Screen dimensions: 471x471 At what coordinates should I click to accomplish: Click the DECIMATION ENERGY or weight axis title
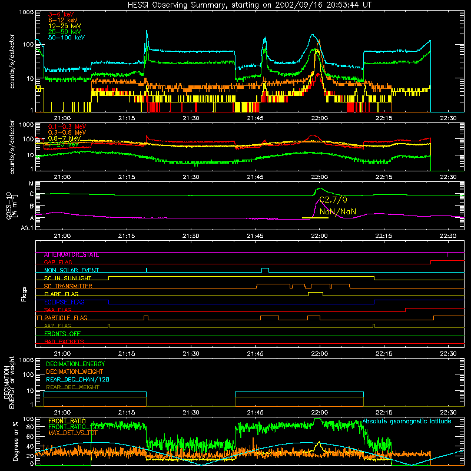point(9,382)
